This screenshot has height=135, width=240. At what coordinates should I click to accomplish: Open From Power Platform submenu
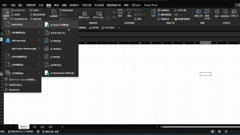[22, 49]
